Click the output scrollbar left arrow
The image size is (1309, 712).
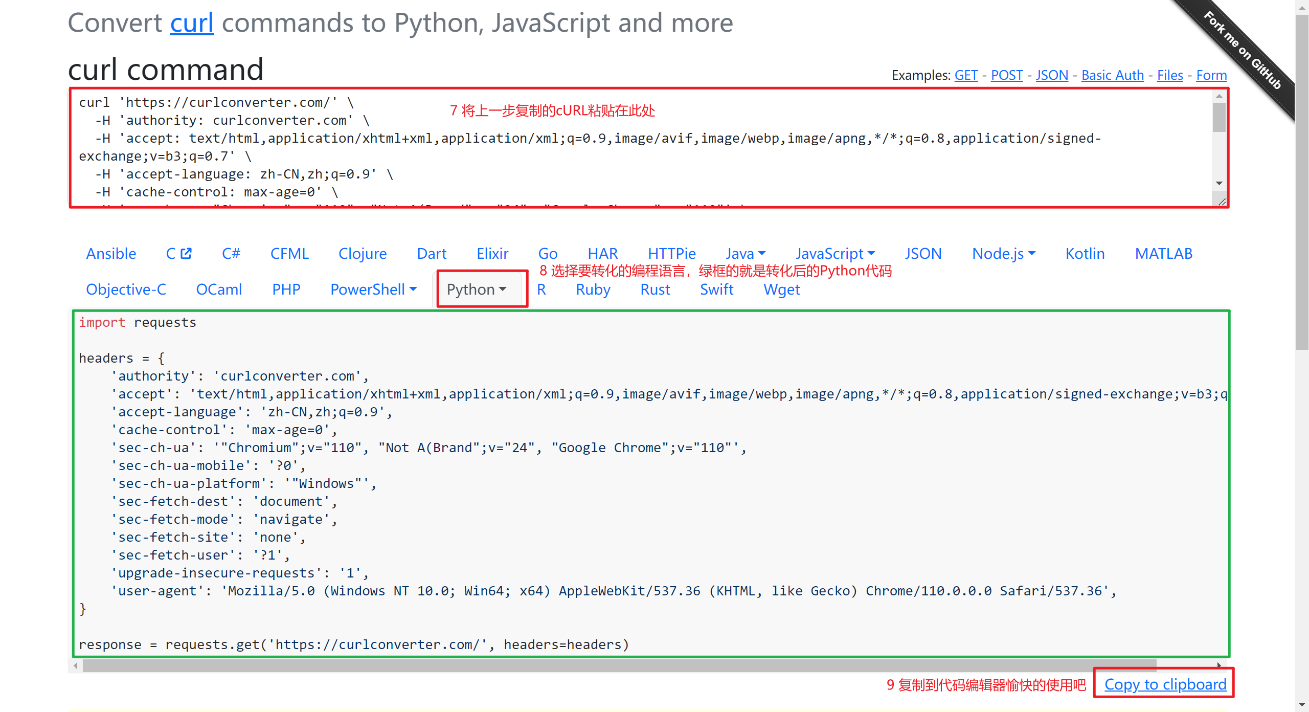tap(76, 665)
